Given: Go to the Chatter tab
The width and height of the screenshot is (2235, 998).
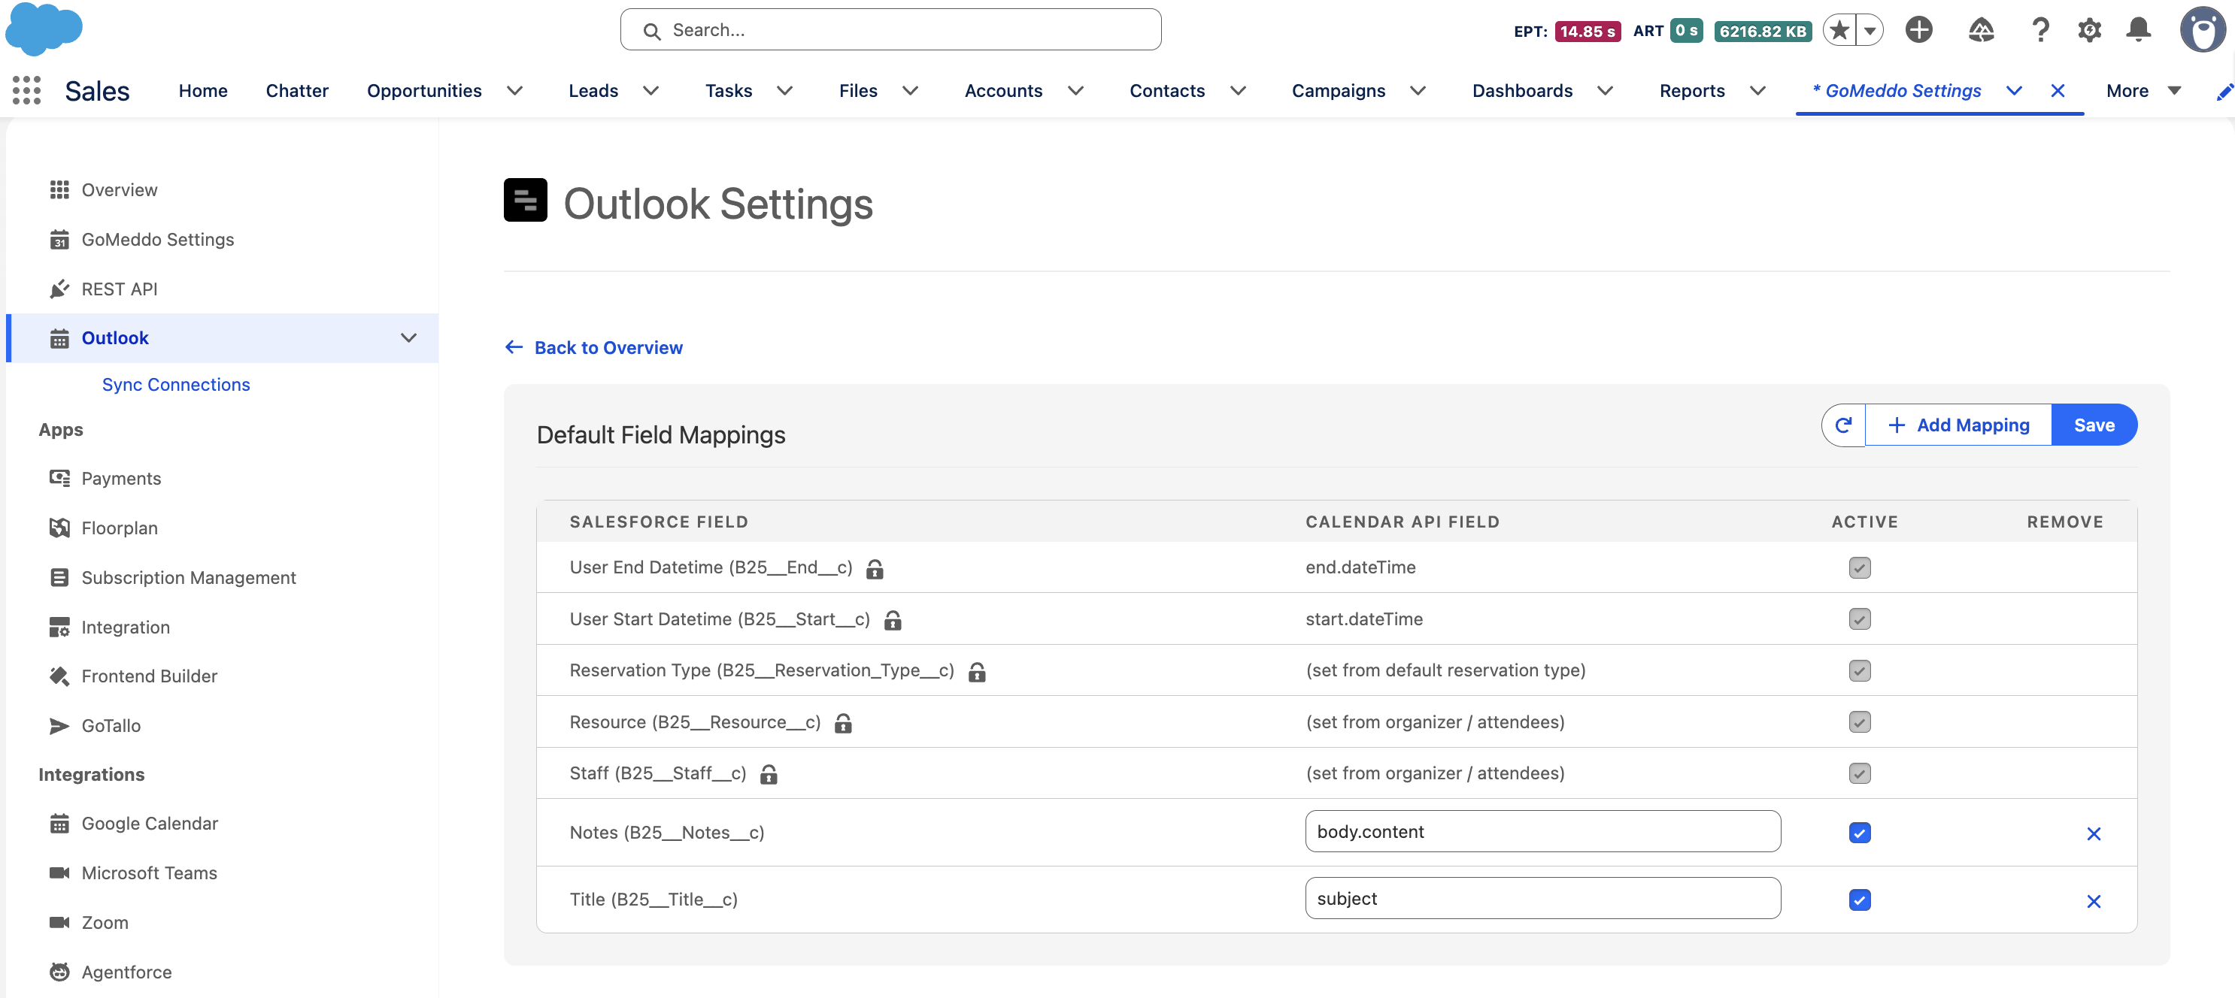Looking at the screenshot, I should [x=297, y=91].
